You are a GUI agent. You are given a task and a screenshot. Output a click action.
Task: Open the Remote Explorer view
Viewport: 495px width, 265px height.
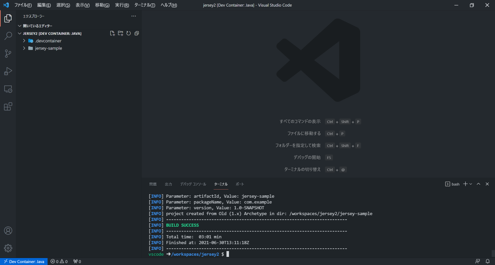(8, 89)
